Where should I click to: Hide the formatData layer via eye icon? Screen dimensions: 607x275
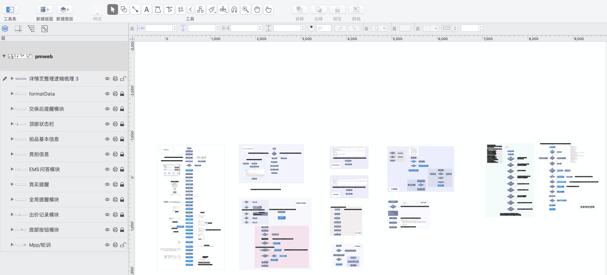tap(107, 94)
